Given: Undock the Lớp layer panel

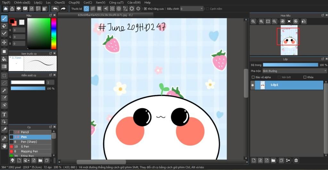Looking at the screenshot, I should [x=323, y=59].
